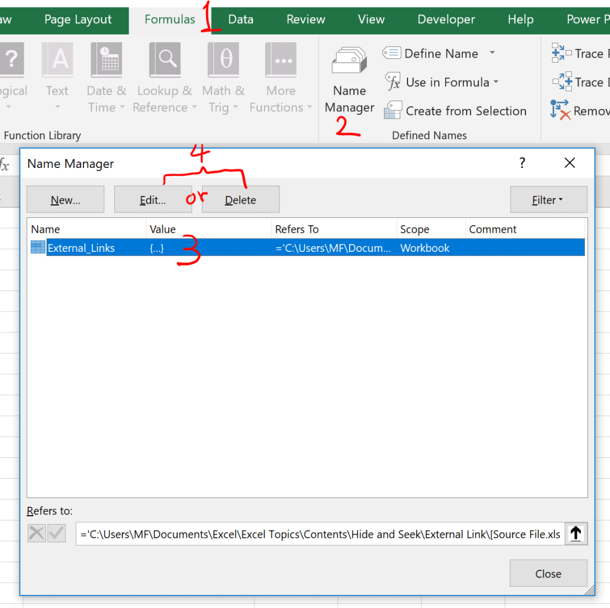610x608 pixels.
Task: Click the Delete button in Name Manager
Action: tap(240, 199)
